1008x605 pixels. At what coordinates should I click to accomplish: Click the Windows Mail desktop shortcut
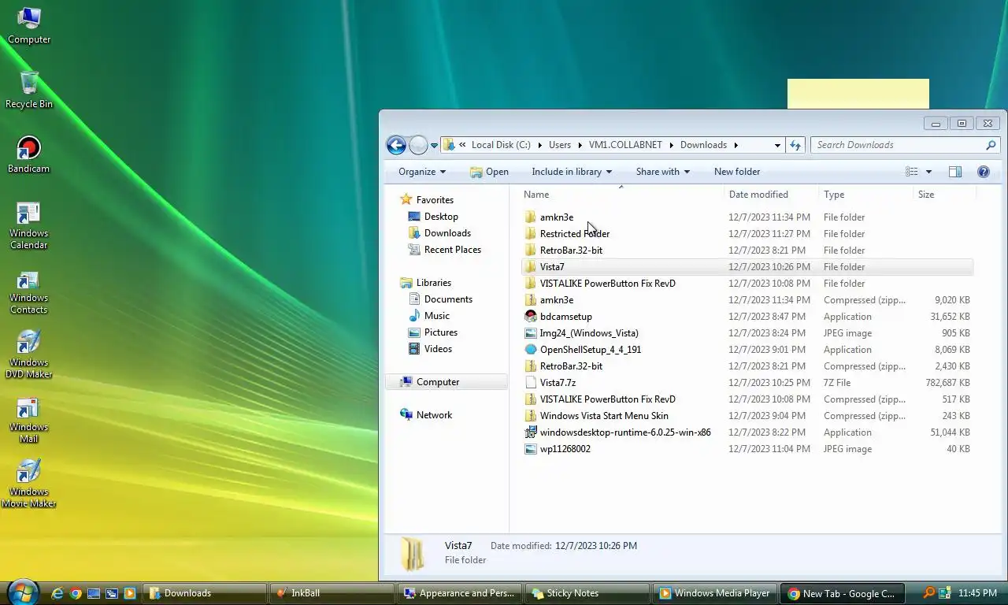(28, 419)
